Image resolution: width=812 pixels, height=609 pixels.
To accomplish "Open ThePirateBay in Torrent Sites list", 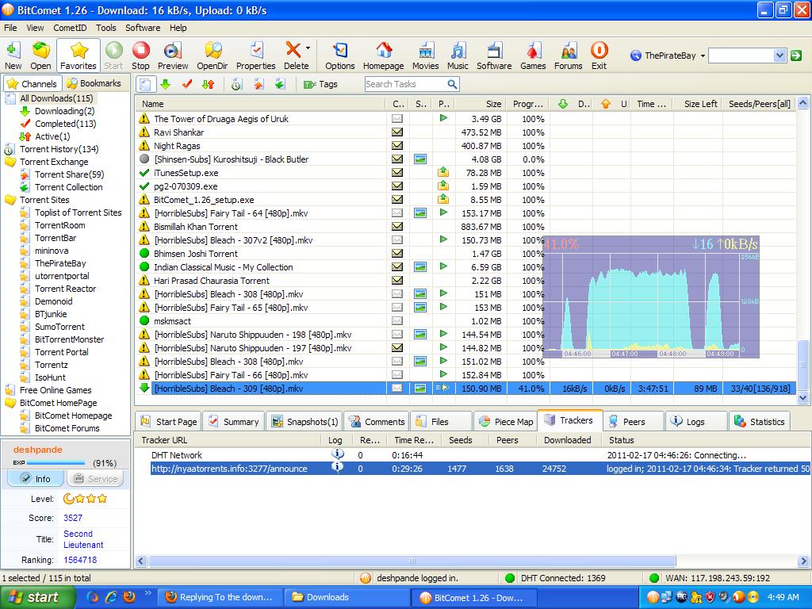I will click(x=60, y=263).
